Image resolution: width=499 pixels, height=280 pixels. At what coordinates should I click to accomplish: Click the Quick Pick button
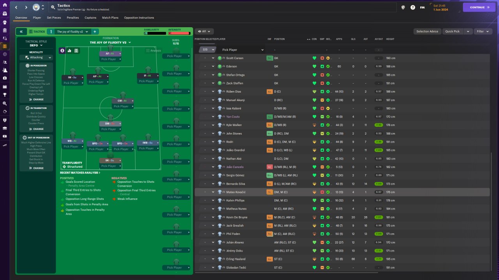(453, 31)
